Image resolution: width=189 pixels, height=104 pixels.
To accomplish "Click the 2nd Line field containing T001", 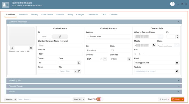I will [x=60, y=54].
